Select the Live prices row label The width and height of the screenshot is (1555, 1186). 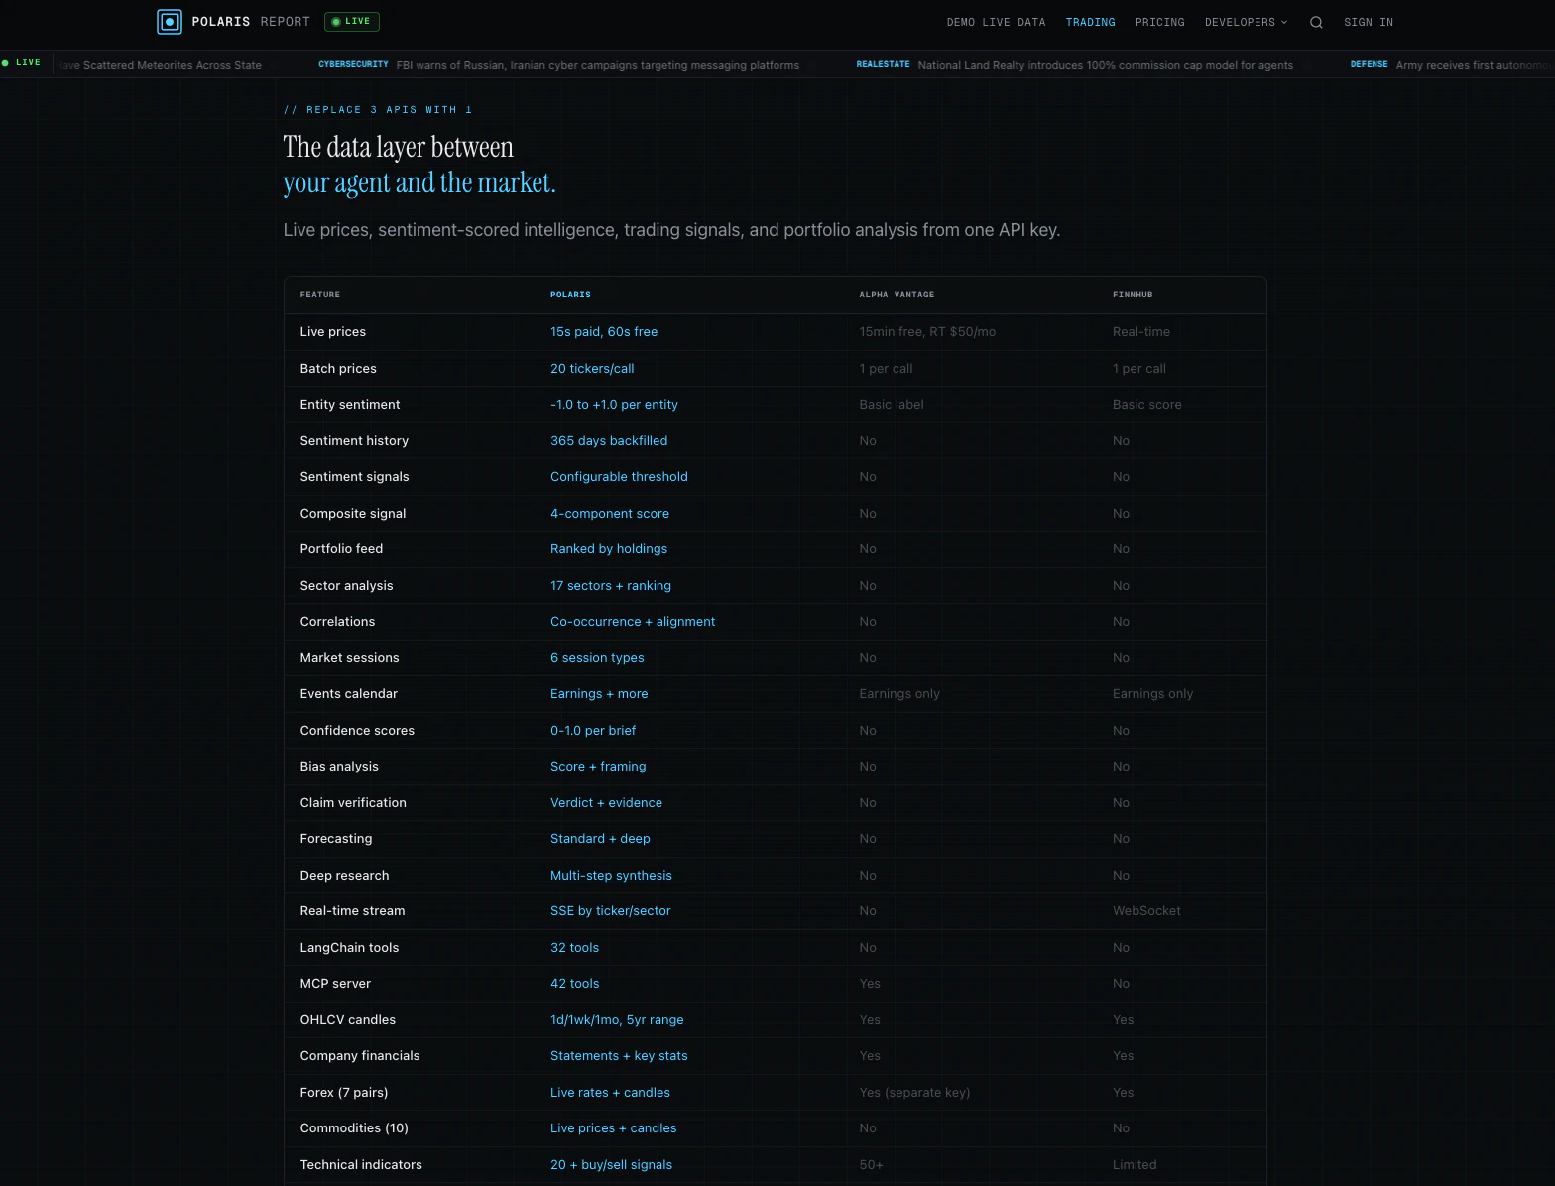pos(332,332)
